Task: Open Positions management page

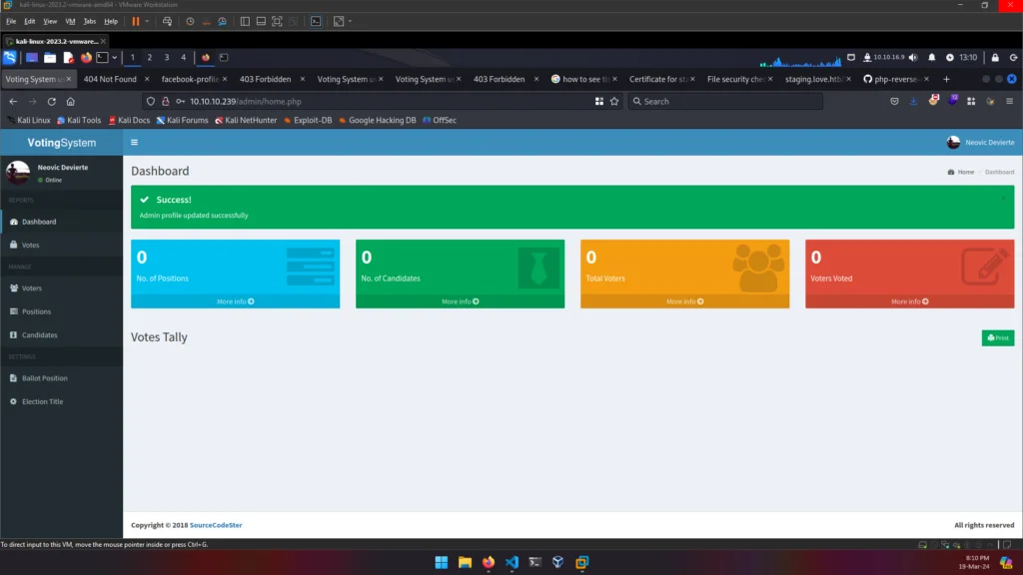Action: pyautogui.click(x=61, y=311)
